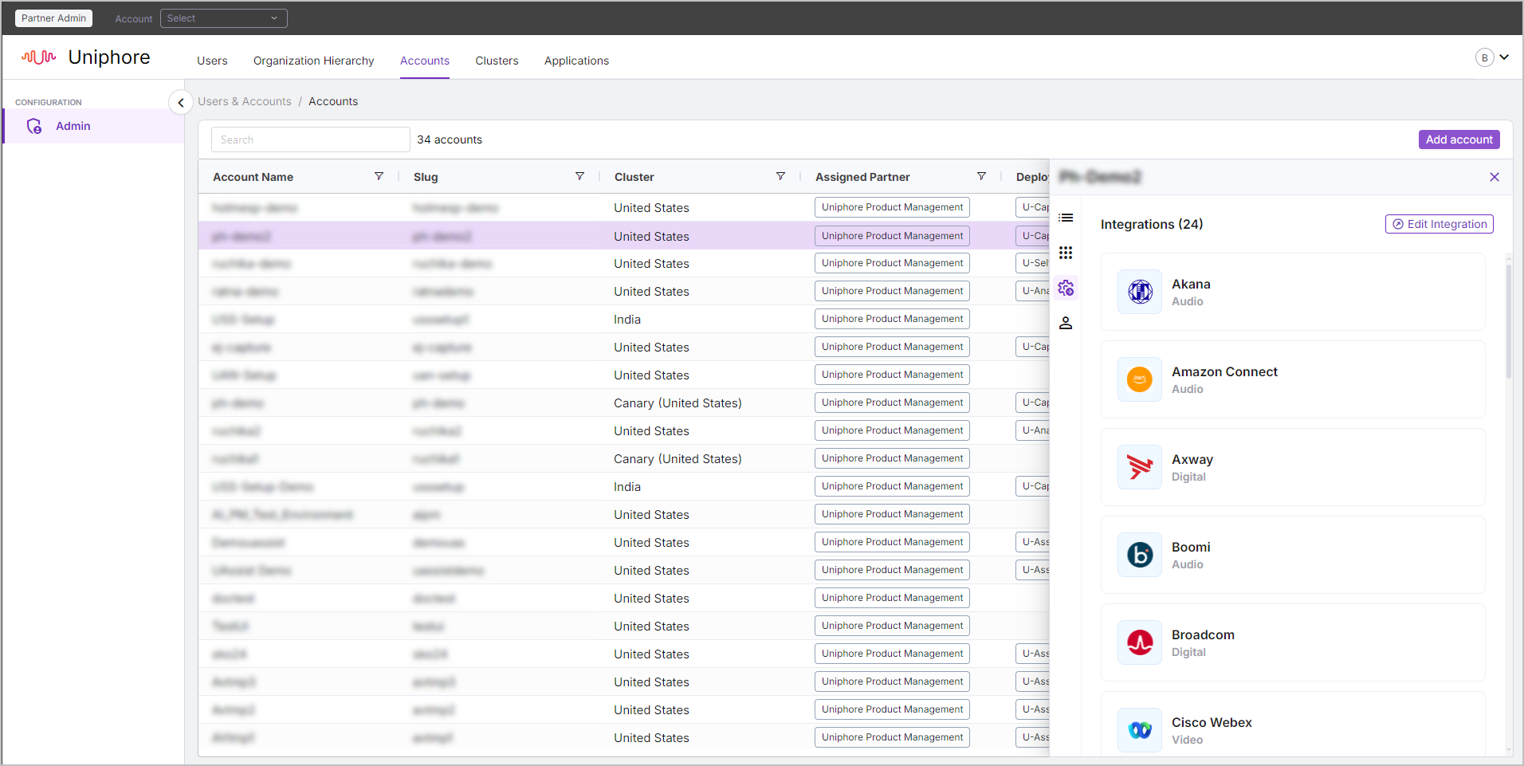Screen dimensions: 1524x766
Task: Click the Uniphore logo icon
Action: click(x=38, y=57)
